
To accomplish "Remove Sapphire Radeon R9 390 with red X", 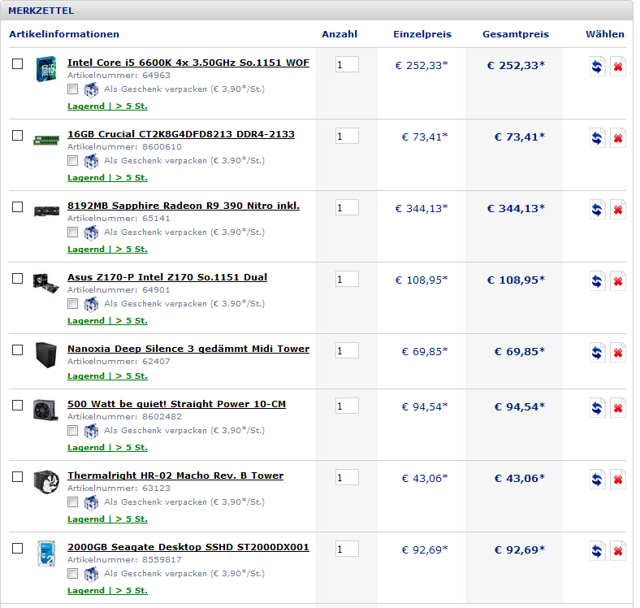I will (618, 209).
